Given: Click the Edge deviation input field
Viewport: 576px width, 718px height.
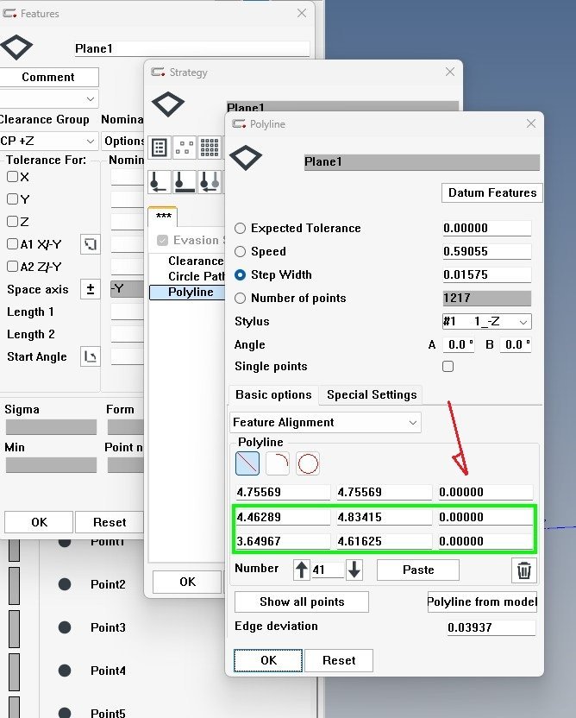Looking at the screenshot, I should coord(491,627).
